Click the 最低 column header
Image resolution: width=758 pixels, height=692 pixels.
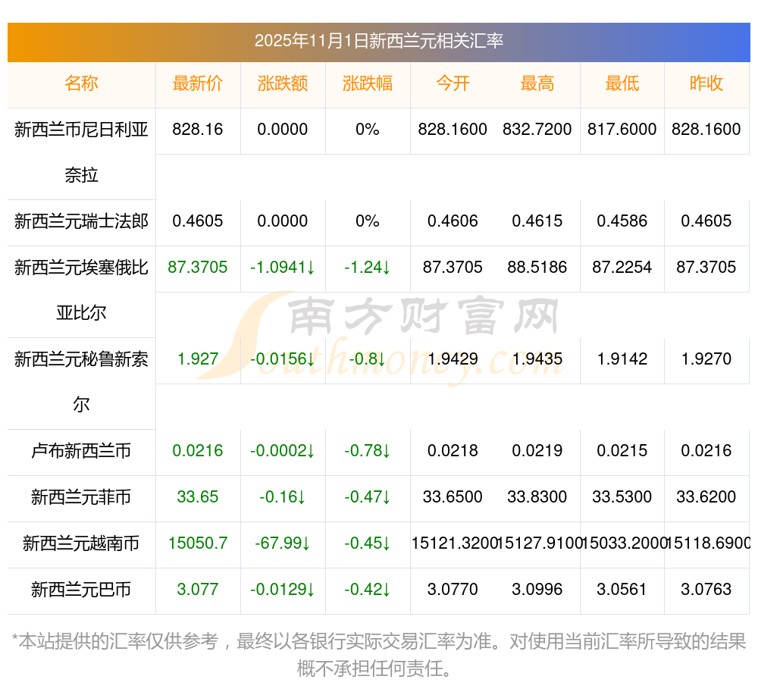click(x=622, y=83)
